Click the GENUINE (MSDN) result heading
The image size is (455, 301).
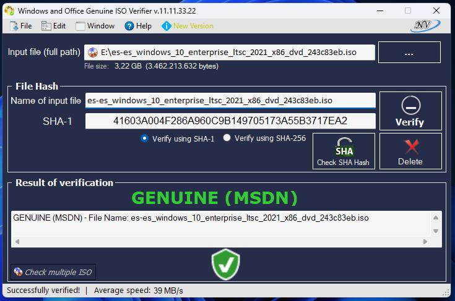215,198
